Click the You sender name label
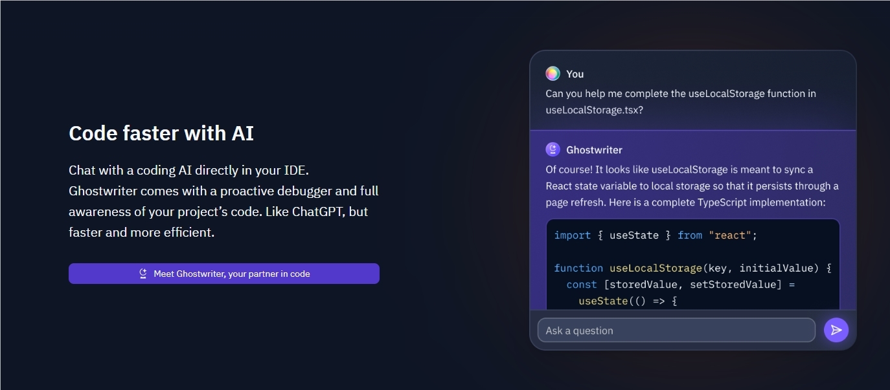The width and height of the screenshot is (890, 390). click(x=575, y=74)
